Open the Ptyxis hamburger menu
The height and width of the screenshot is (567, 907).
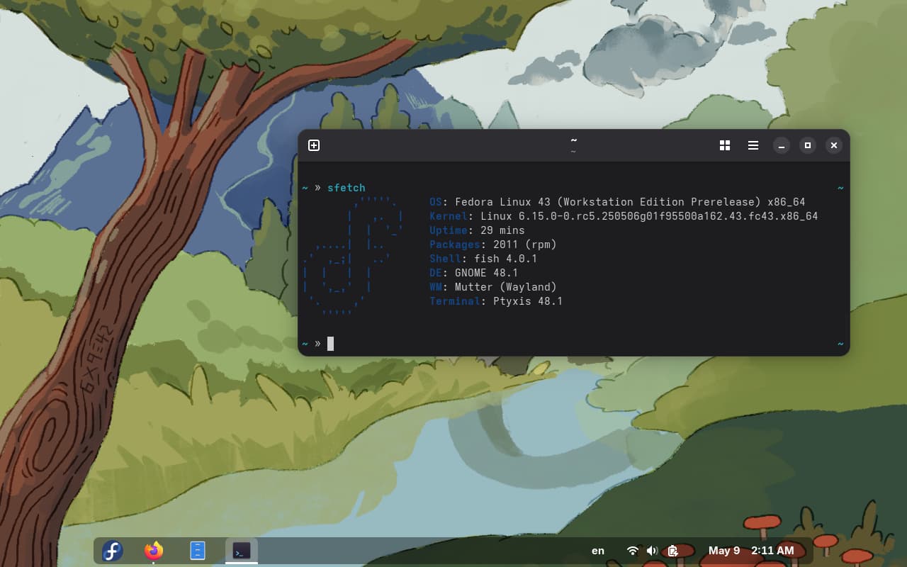(753, 145)
